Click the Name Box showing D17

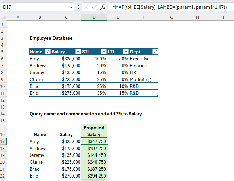coord(35,7)
